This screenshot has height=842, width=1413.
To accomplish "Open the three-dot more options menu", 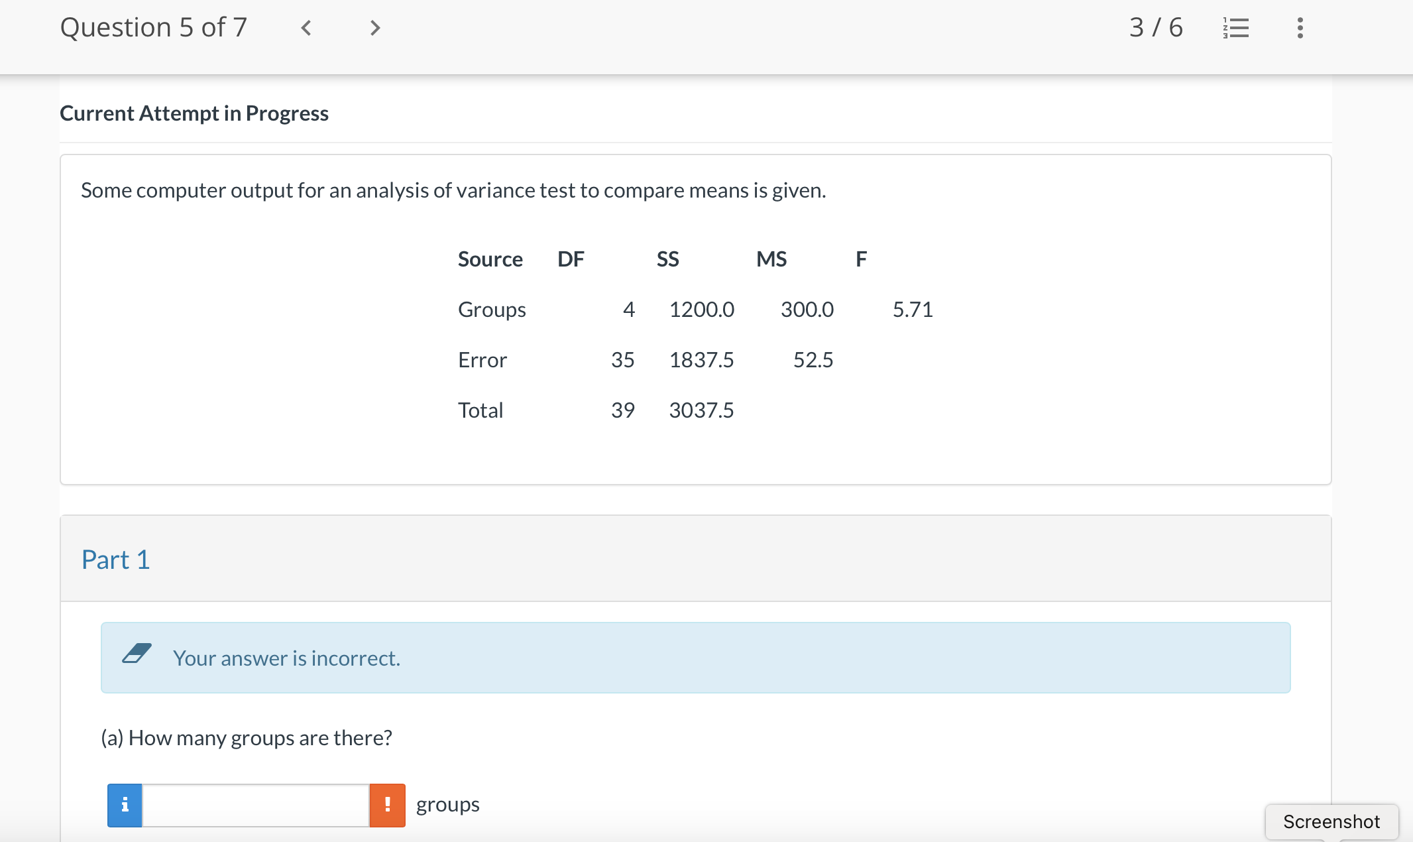I will click(1300, 28).
